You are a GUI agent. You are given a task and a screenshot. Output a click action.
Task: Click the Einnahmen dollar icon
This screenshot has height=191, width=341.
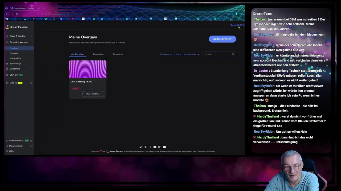pyautogui.click(x=7, y=69)
